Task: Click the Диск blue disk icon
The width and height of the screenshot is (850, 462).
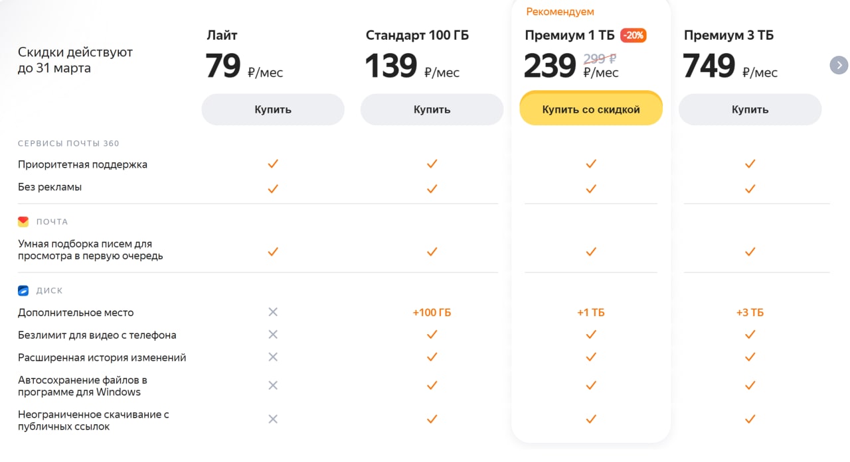Action: point(23,290)
